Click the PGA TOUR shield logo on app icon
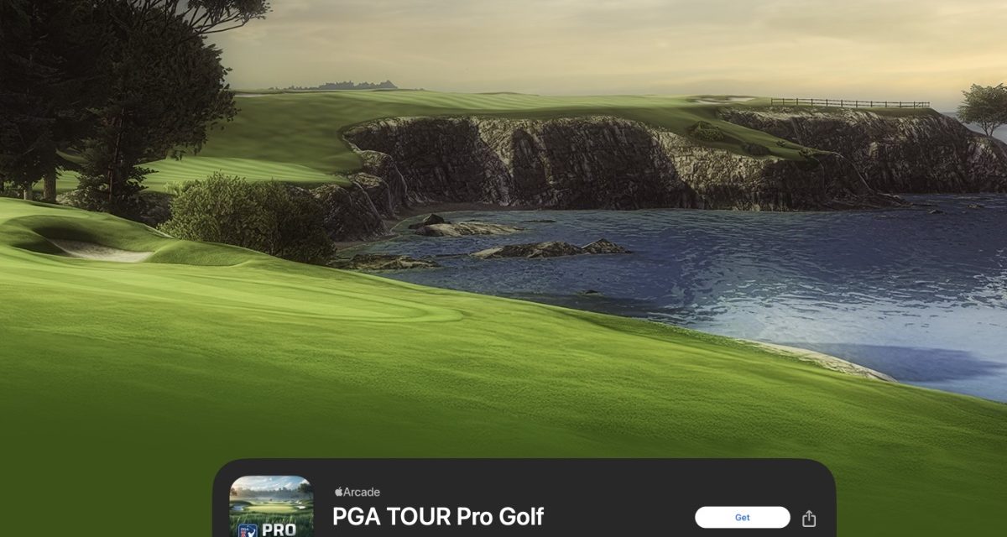This screenshot has width=1007, height=537. [x=248, y=530]
